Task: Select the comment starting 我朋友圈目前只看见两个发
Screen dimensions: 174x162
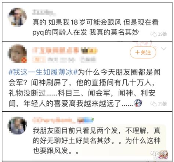Action: [97, 140]
